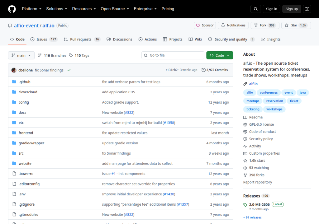This screenshot has width=319, height=224.
Task: Click the java topic tag
Action: coord(302,92)
